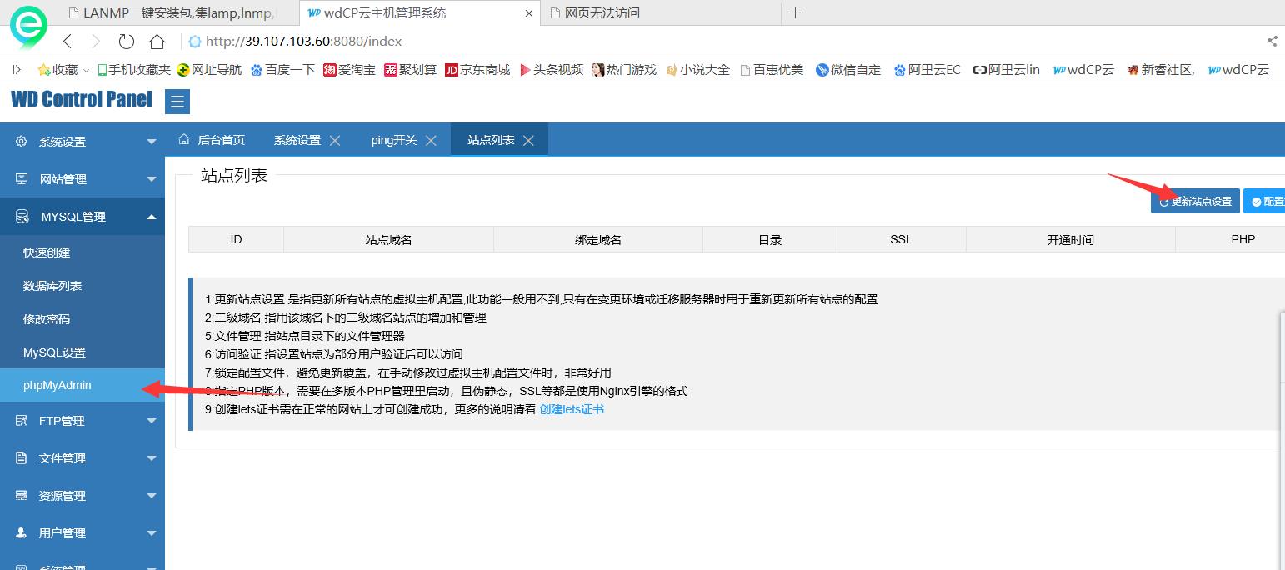
Task: Click the 更新站点设置 button
Action: pos(1195,201)
